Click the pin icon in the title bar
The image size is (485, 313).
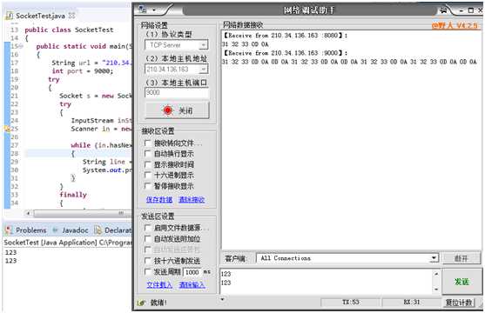coord(443,10)
